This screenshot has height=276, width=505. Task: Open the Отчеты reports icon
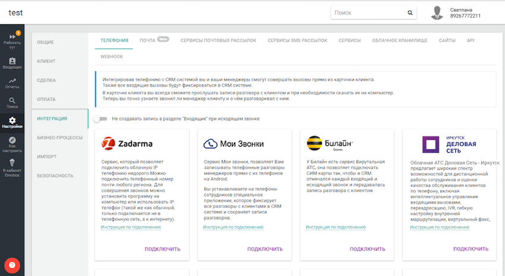12,83
